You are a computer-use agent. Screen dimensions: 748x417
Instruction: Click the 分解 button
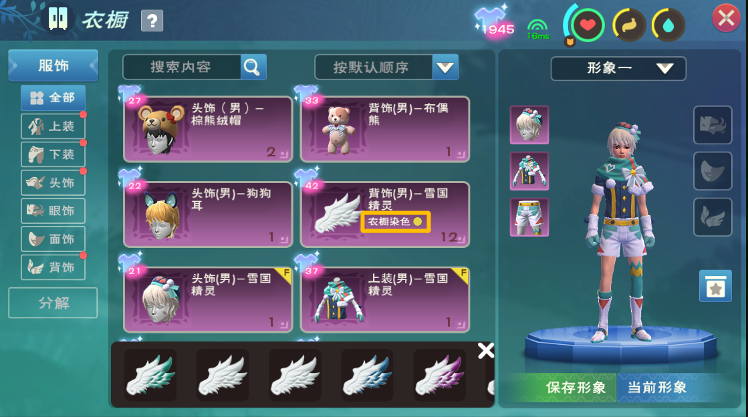tap(53, 303)
